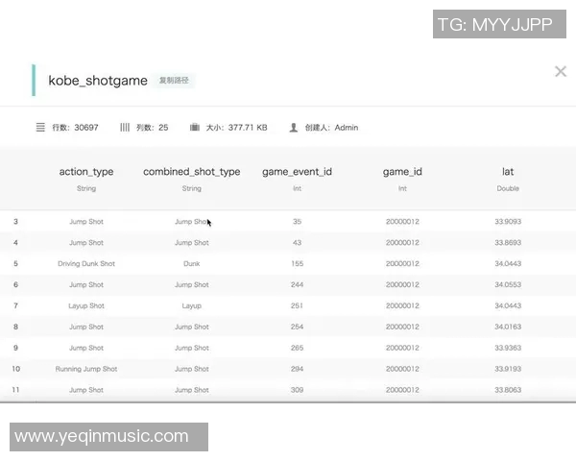Select the Driving Dunk Shot cell

click(86, 264)
